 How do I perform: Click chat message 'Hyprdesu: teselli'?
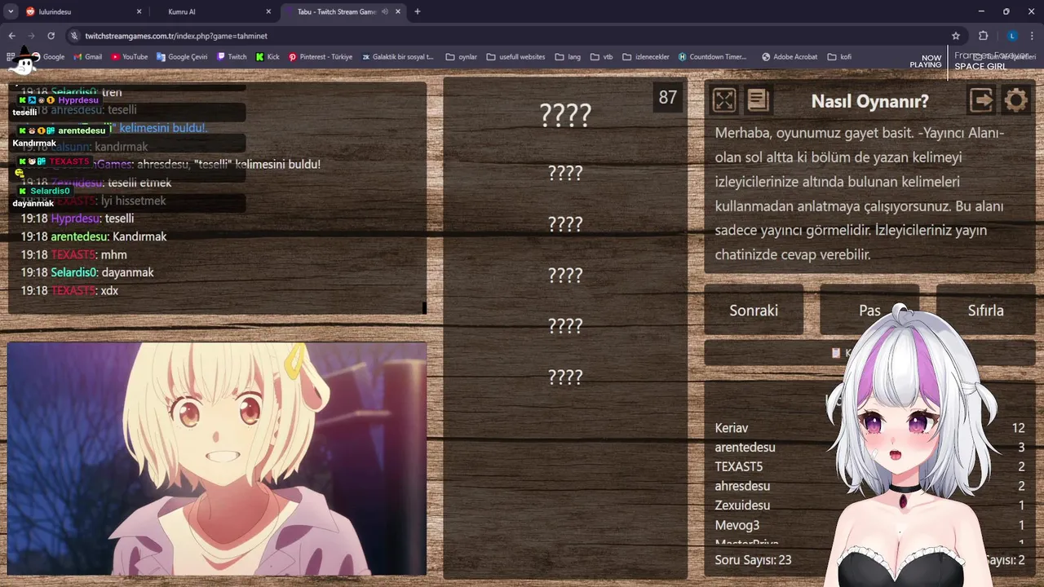pos(77,218)
